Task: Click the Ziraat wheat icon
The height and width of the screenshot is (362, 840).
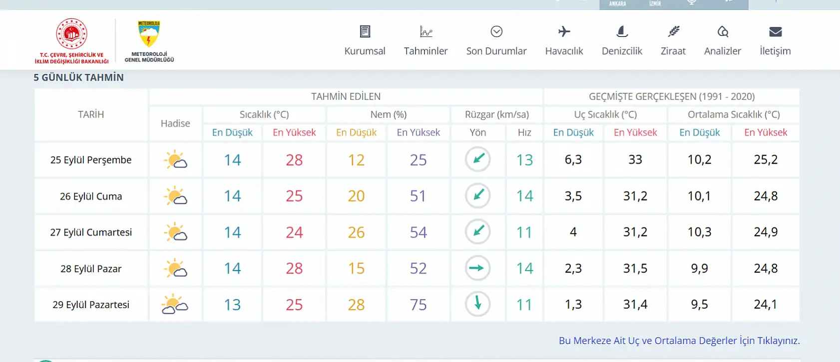Action: (x=673, y=32)
